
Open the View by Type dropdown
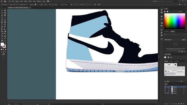pyautogui.click(x=168, y=40)
